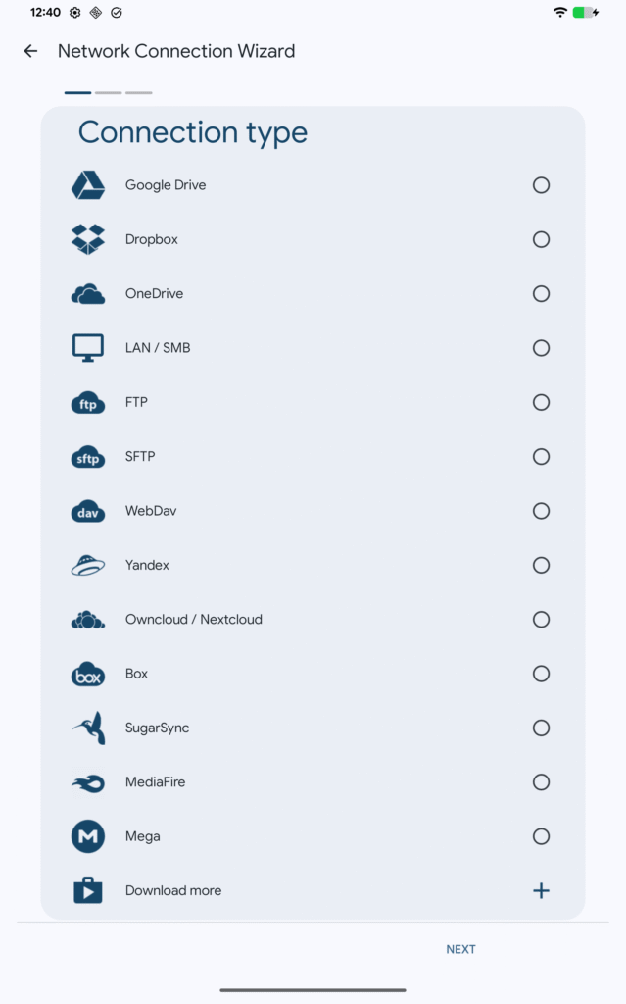The height and width of the screenshot is (1004, 626).
Task: Tap the first wizard step indicator
Action: point(77,92)
